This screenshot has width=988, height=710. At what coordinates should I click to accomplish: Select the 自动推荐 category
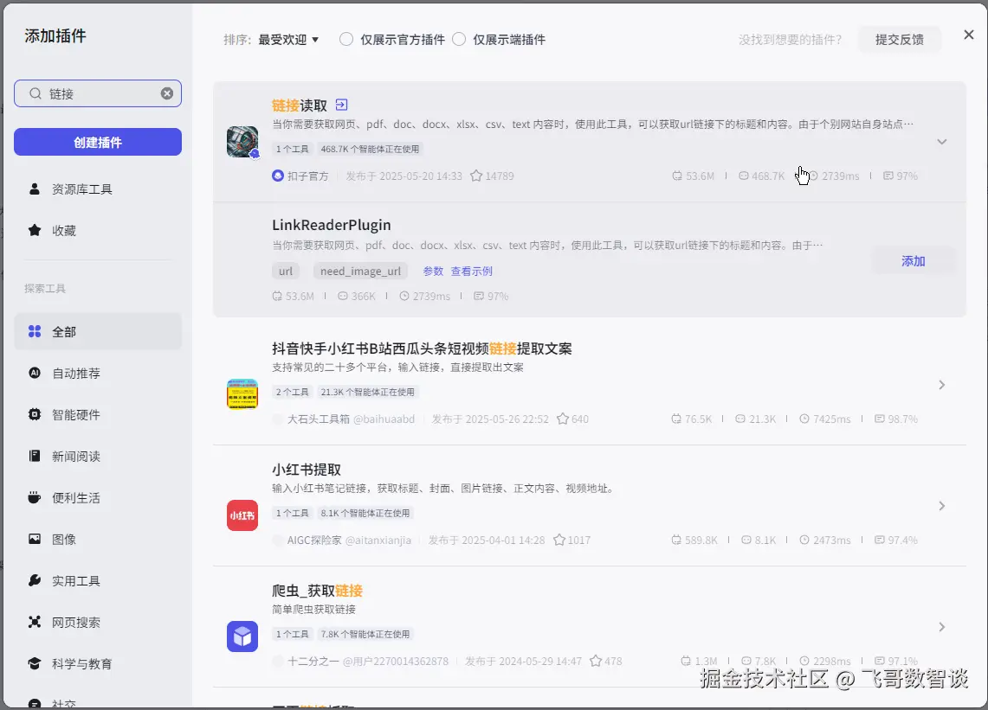98,374
